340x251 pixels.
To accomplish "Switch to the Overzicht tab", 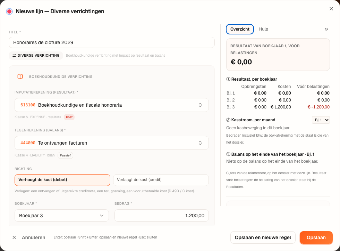I will (240, 29).
